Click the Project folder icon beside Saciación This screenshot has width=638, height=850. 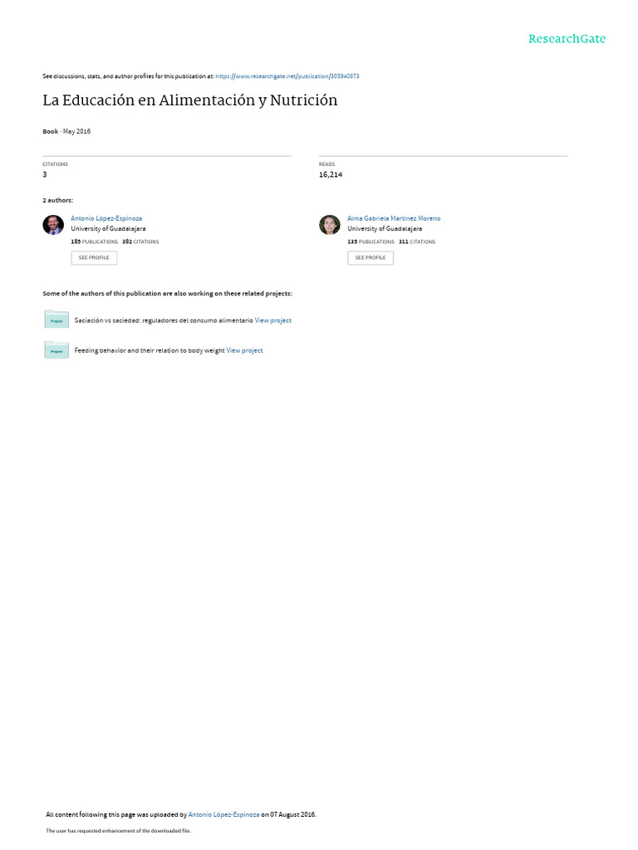[x=56, y=320]
